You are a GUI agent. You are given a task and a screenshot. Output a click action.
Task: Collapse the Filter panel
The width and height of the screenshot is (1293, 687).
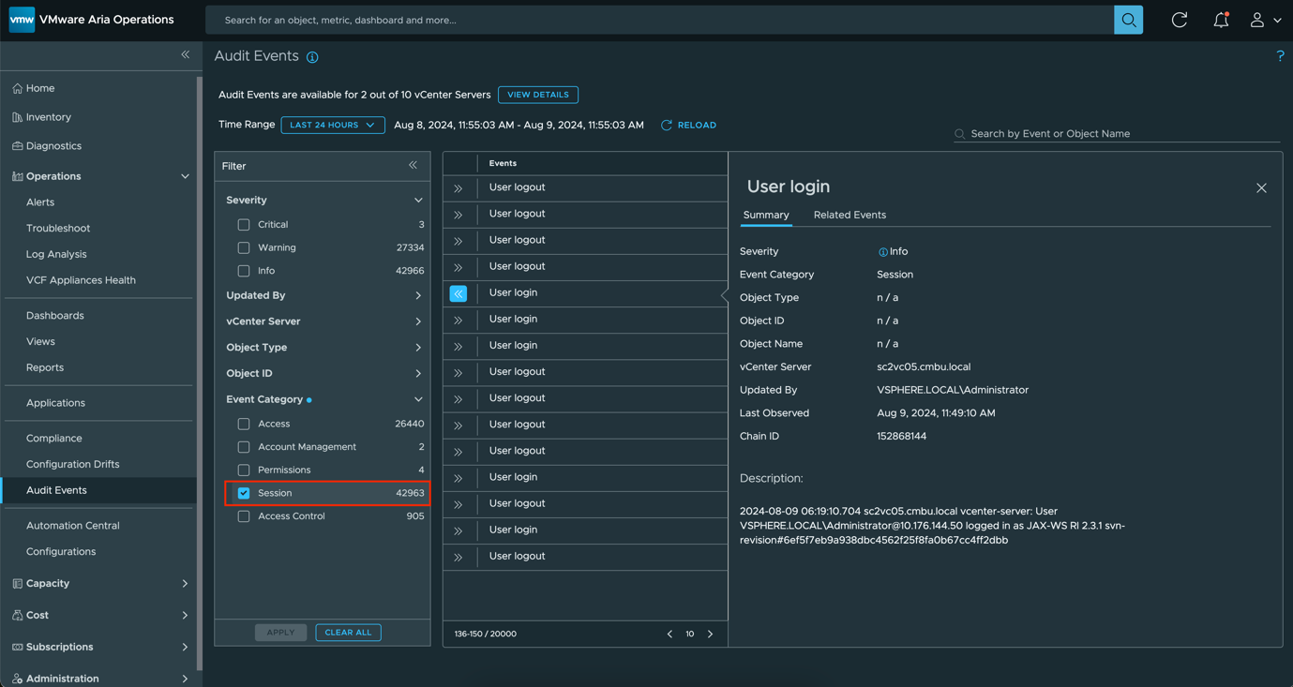coord(413,165)
